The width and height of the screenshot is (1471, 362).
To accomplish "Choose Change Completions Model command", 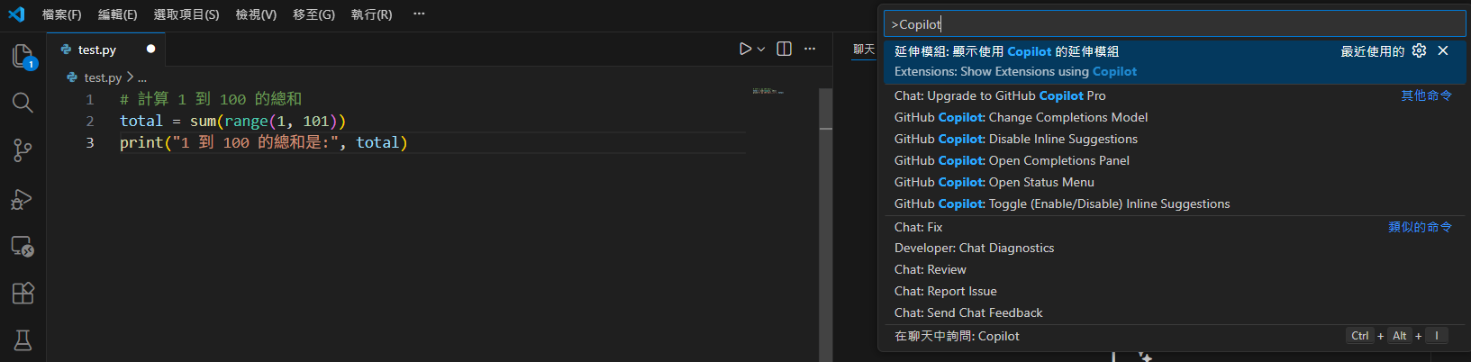I will [1021, 117].
